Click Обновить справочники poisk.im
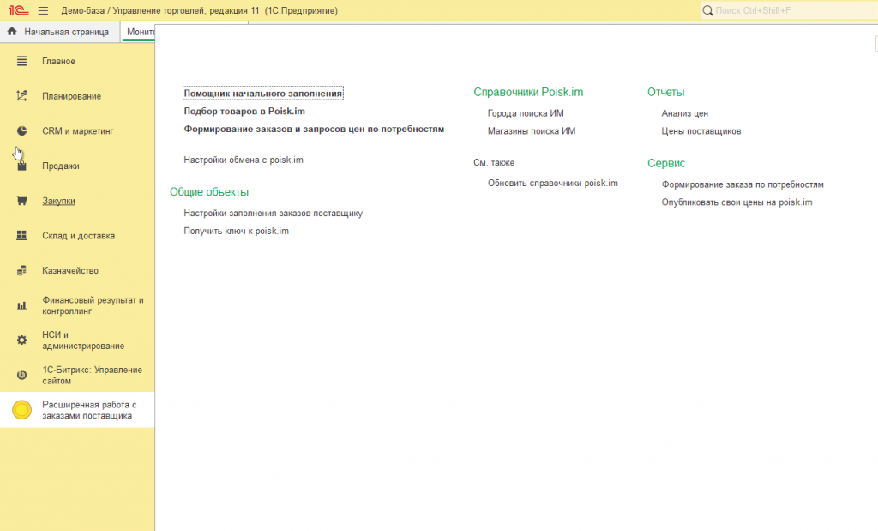Viewport: 878px width, 531px height. (x=553, y=184)
